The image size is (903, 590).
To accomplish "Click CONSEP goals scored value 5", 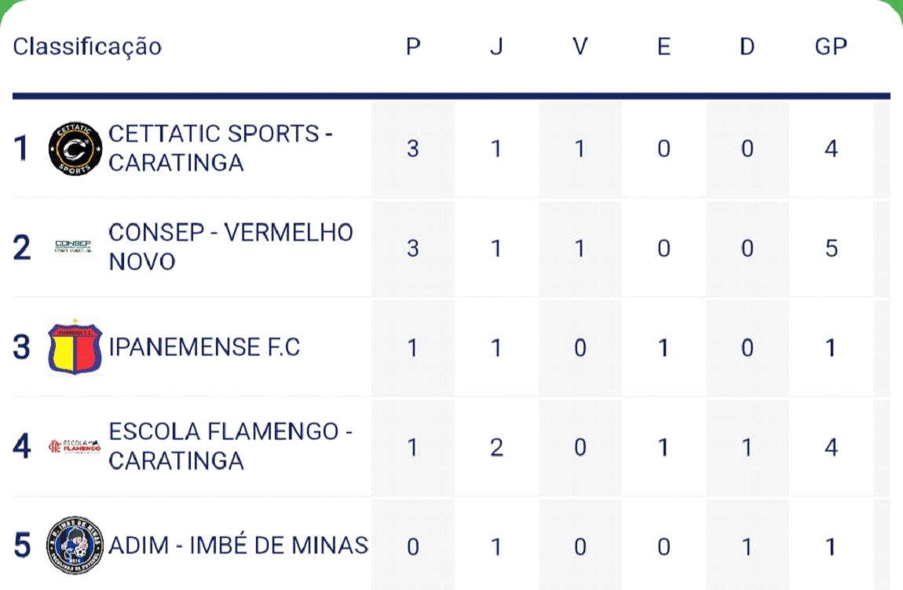I will pos(831,248).
